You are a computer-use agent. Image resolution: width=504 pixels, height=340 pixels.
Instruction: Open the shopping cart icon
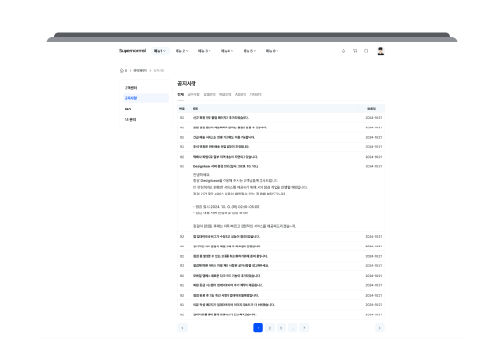click(355, 51)
